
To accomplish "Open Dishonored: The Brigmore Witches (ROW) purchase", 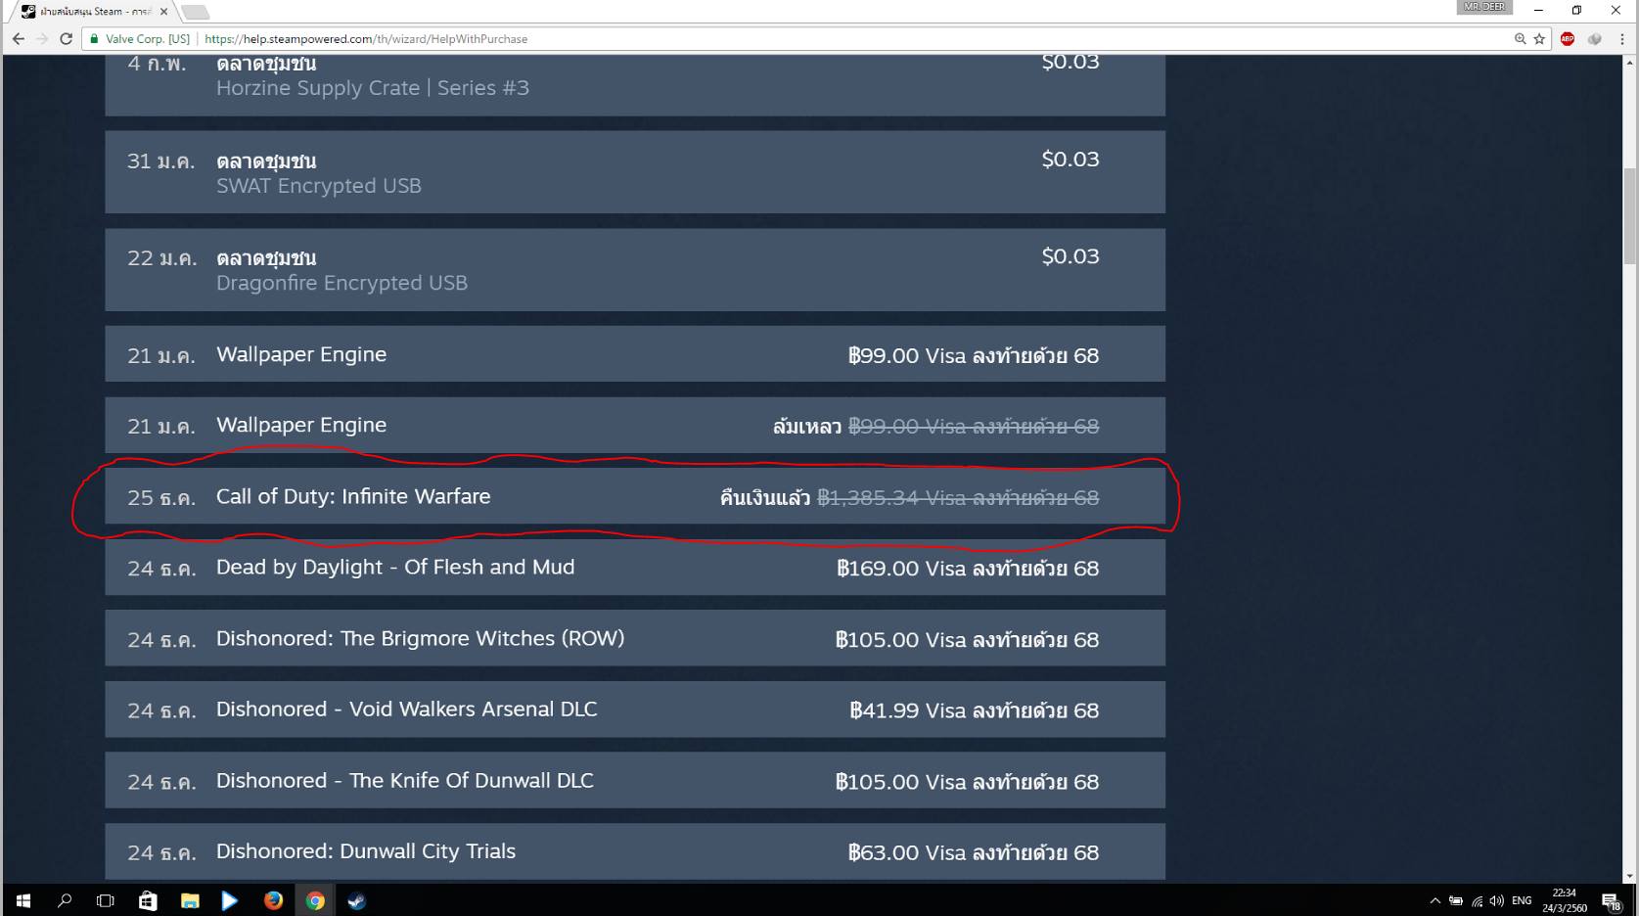I will click(635, 638).
